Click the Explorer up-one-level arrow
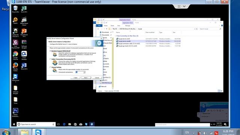Viewport: 240px width, 135px height. click(x=106, y=29)
